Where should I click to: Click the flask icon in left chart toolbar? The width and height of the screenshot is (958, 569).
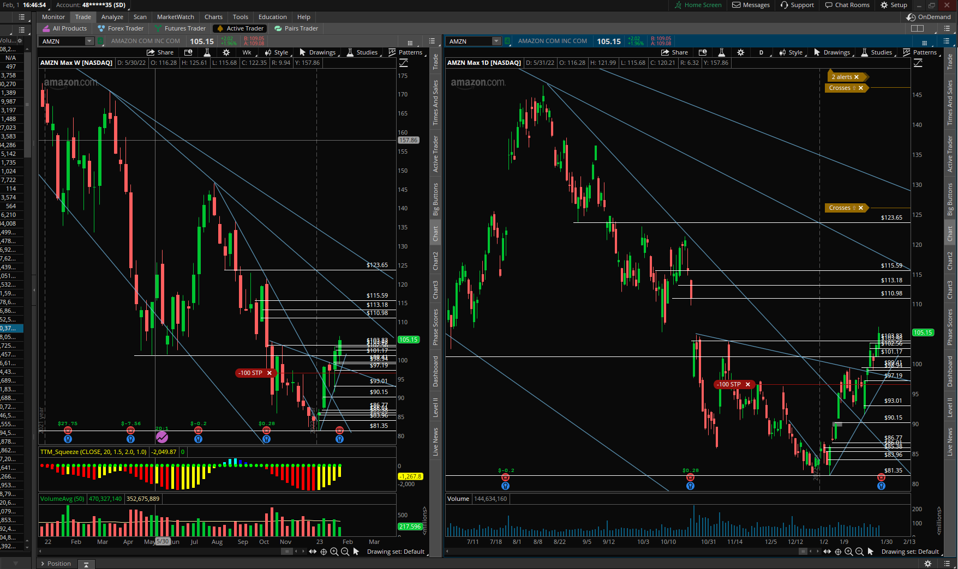point(207,52)
